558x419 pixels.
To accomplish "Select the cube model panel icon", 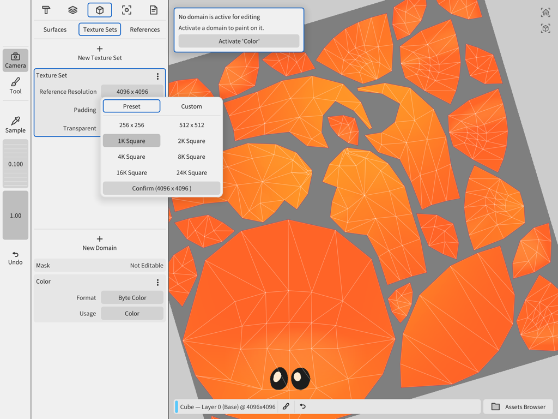I will coord(100,10).
